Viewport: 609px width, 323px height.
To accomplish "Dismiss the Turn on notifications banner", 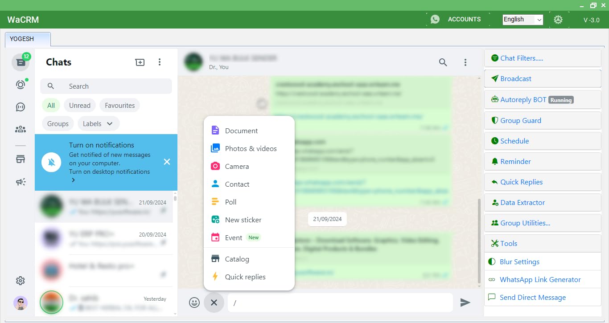I will pyautogui.click(x=167, y=162).
